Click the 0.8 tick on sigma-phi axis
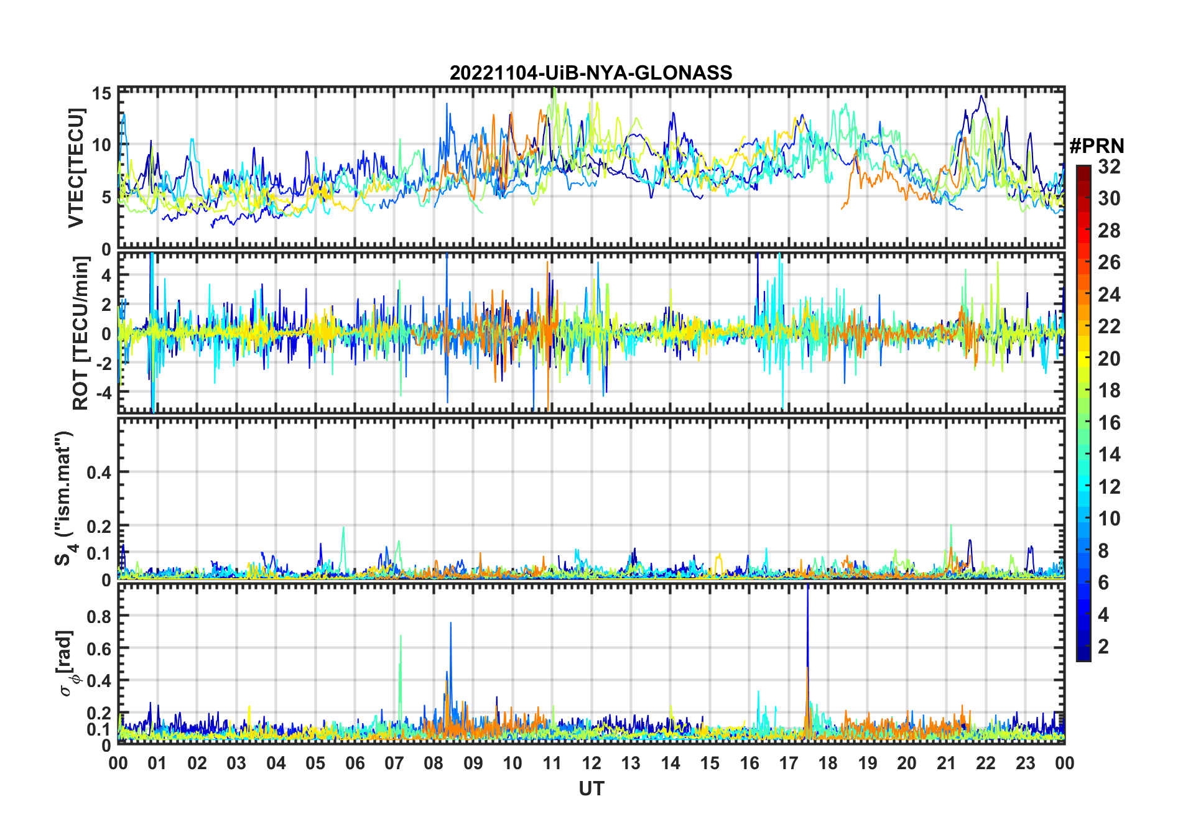 point(100,616)
